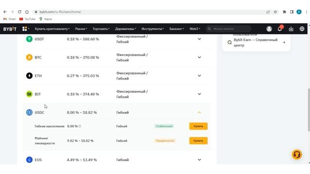
Task: Click the Продвинутый tag
Action: (x=165, y=141)
